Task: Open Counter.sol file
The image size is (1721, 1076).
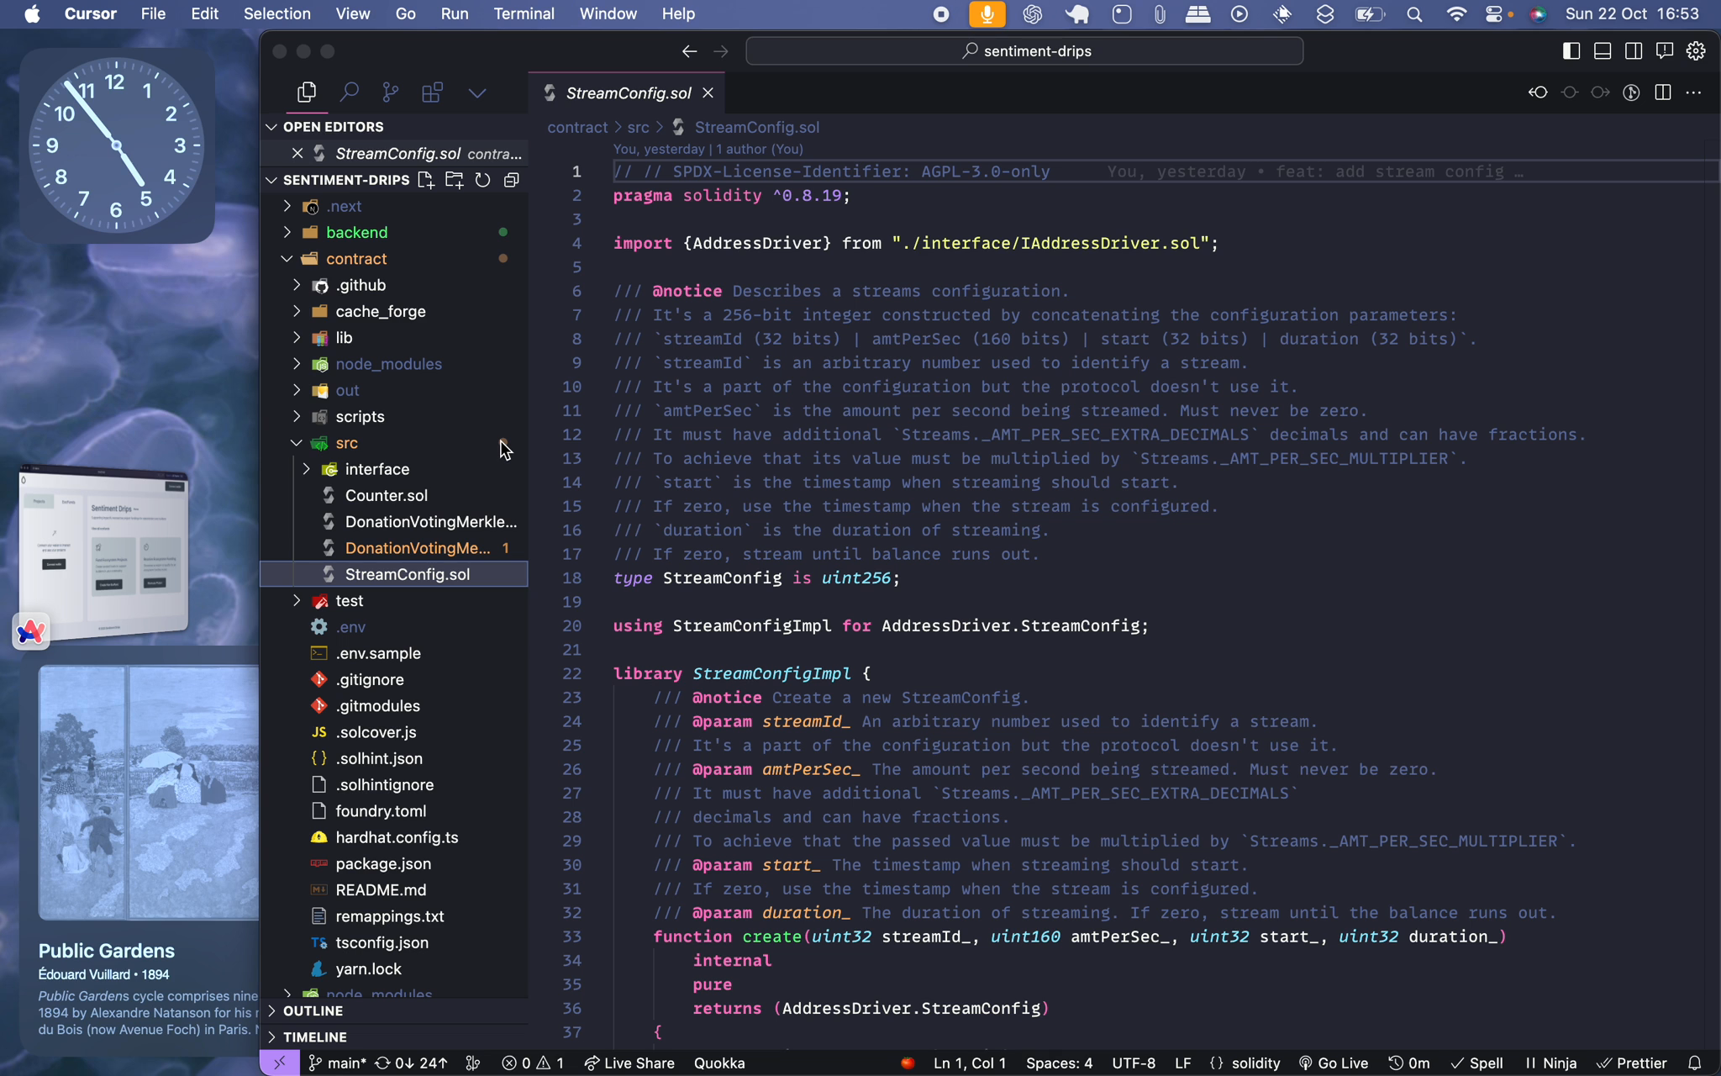Action: click(387, 495)
